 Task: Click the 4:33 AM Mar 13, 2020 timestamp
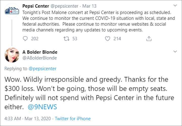tap(28, 119)
